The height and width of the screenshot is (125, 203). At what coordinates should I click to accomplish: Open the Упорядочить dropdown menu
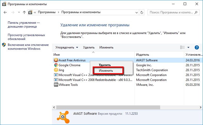[67, 47]
